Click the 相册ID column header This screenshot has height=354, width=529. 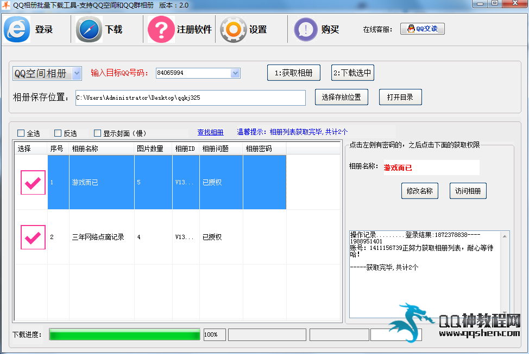[x=186, y=149]
